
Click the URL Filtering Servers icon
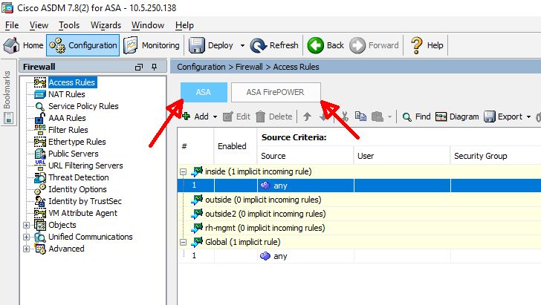pyautogui.click(x=40, y=165)
